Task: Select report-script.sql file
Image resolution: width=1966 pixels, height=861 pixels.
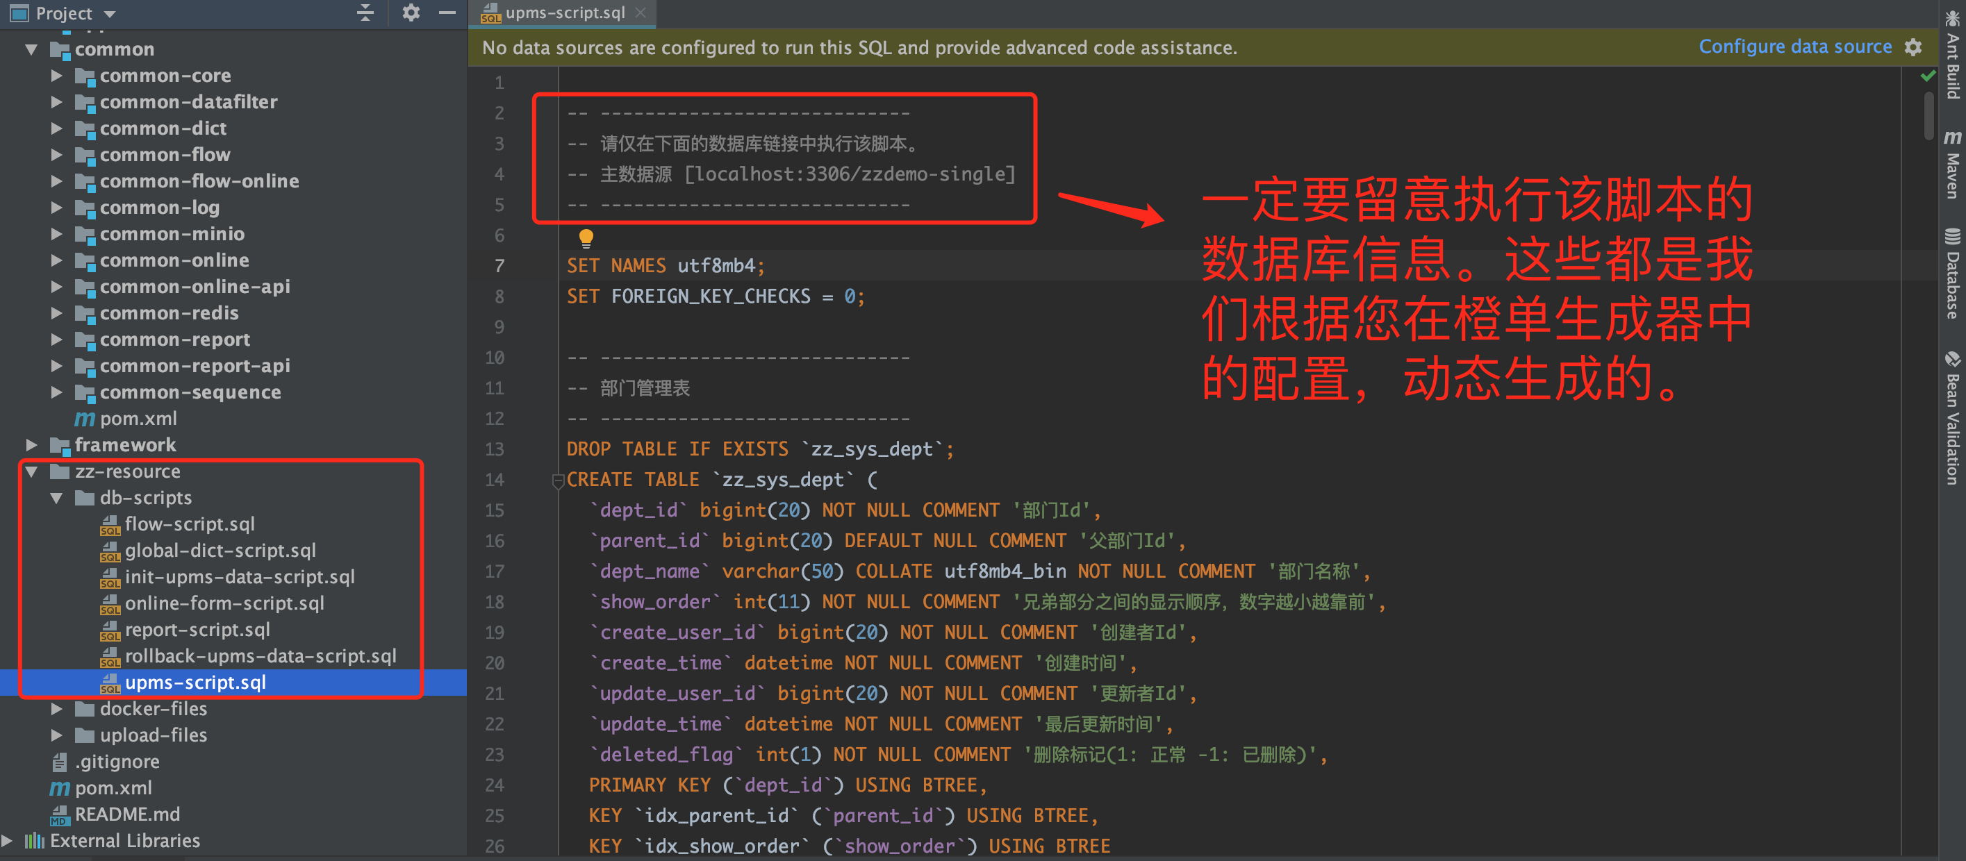Action: [197, 630]
